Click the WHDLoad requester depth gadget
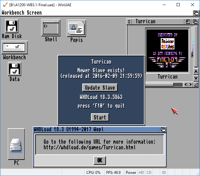This screenshot has height=176, width=200. point(163,129)
